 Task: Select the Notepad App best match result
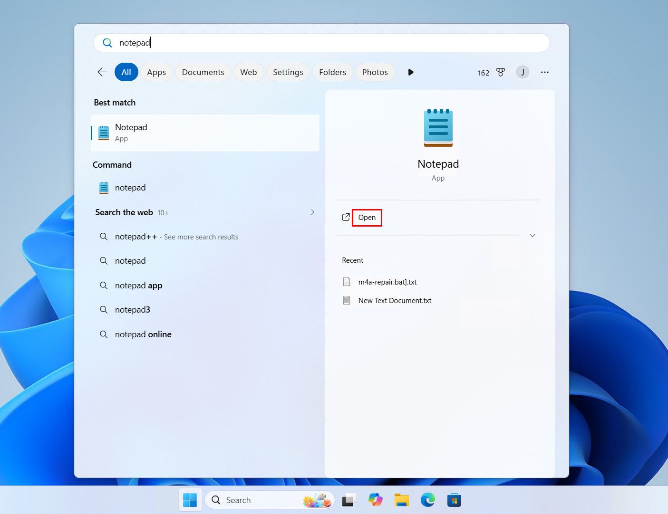pyautogui.click(x=205, y=133)
